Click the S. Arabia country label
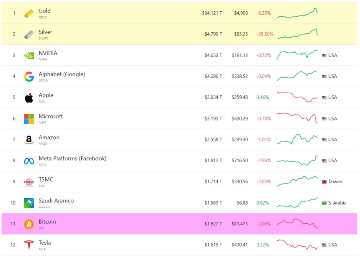 click(337, 203)
